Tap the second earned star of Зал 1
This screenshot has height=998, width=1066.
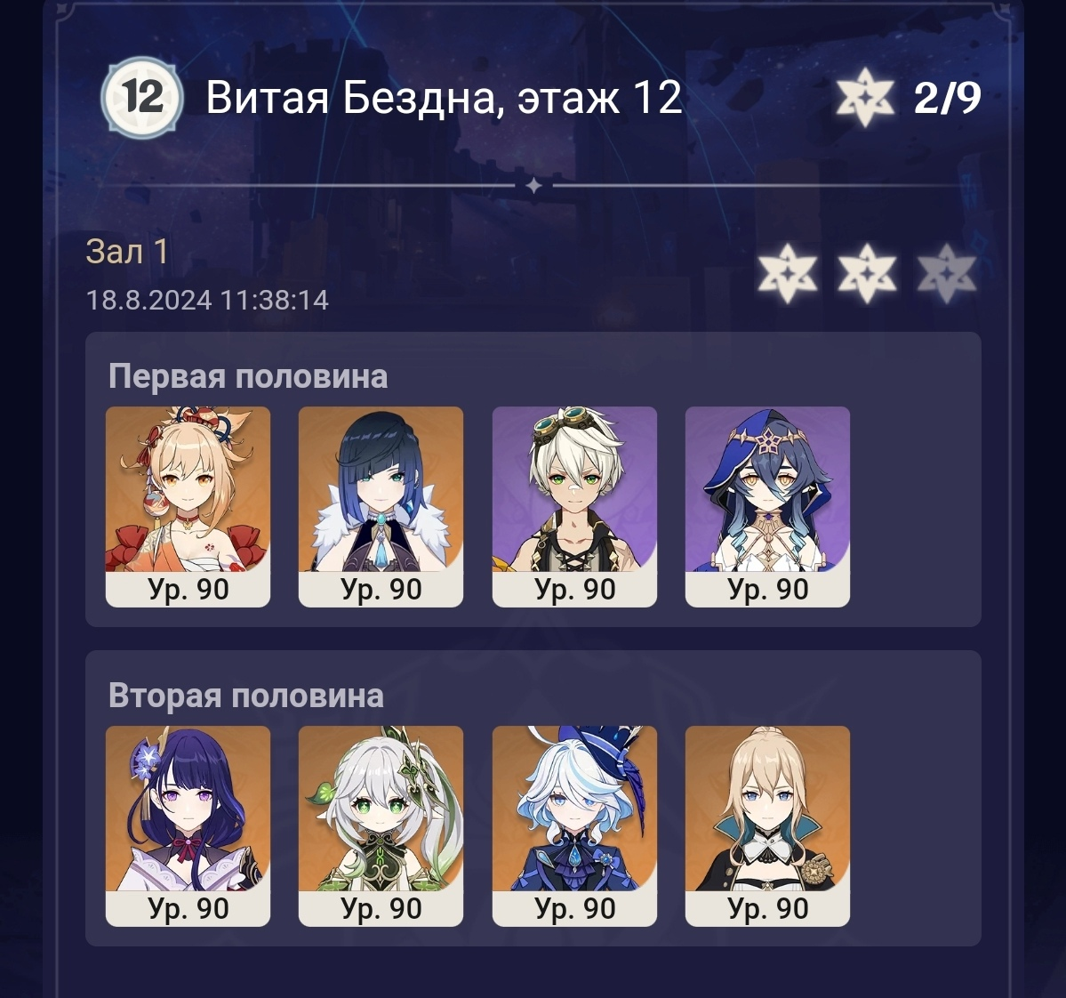point(867,273)
